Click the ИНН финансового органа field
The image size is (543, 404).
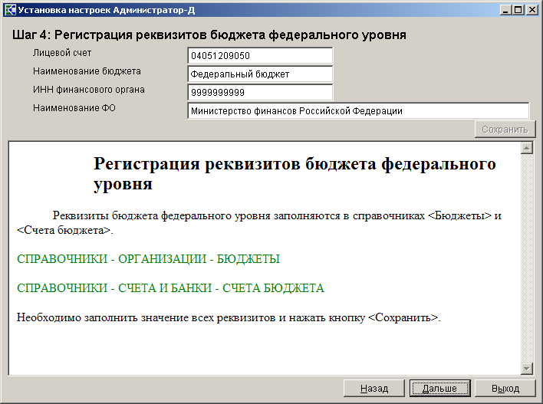pyautogui.click(x=260, y=93)
